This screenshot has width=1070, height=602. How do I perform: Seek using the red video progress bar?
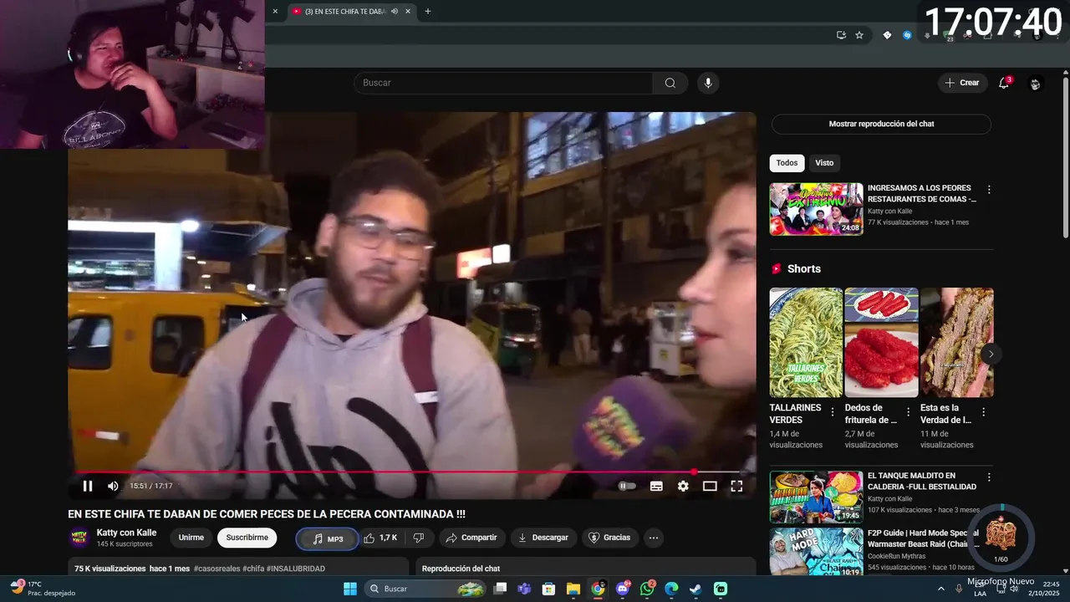[412, 472]
